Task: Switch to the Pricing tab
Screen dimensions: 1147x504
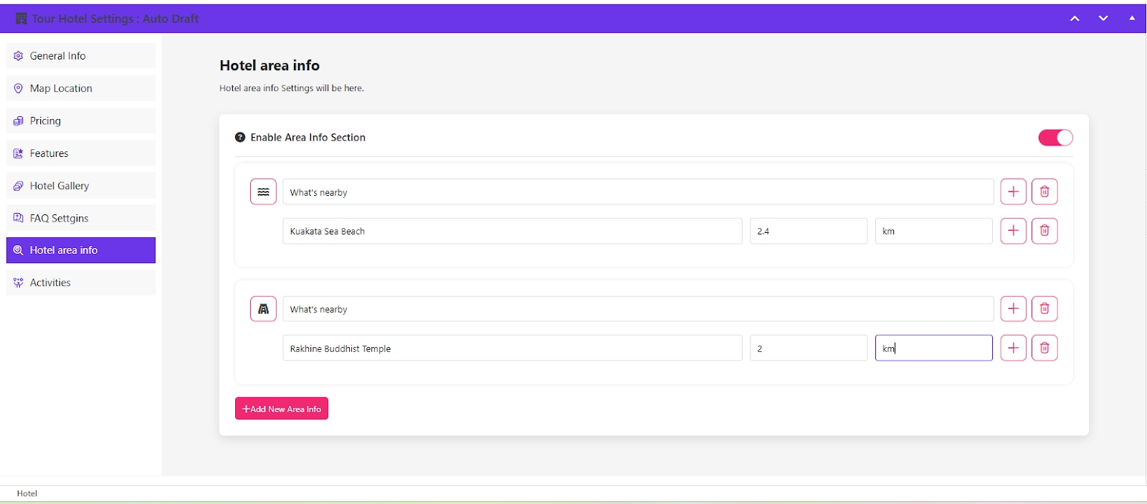Action: click(80, 120)
